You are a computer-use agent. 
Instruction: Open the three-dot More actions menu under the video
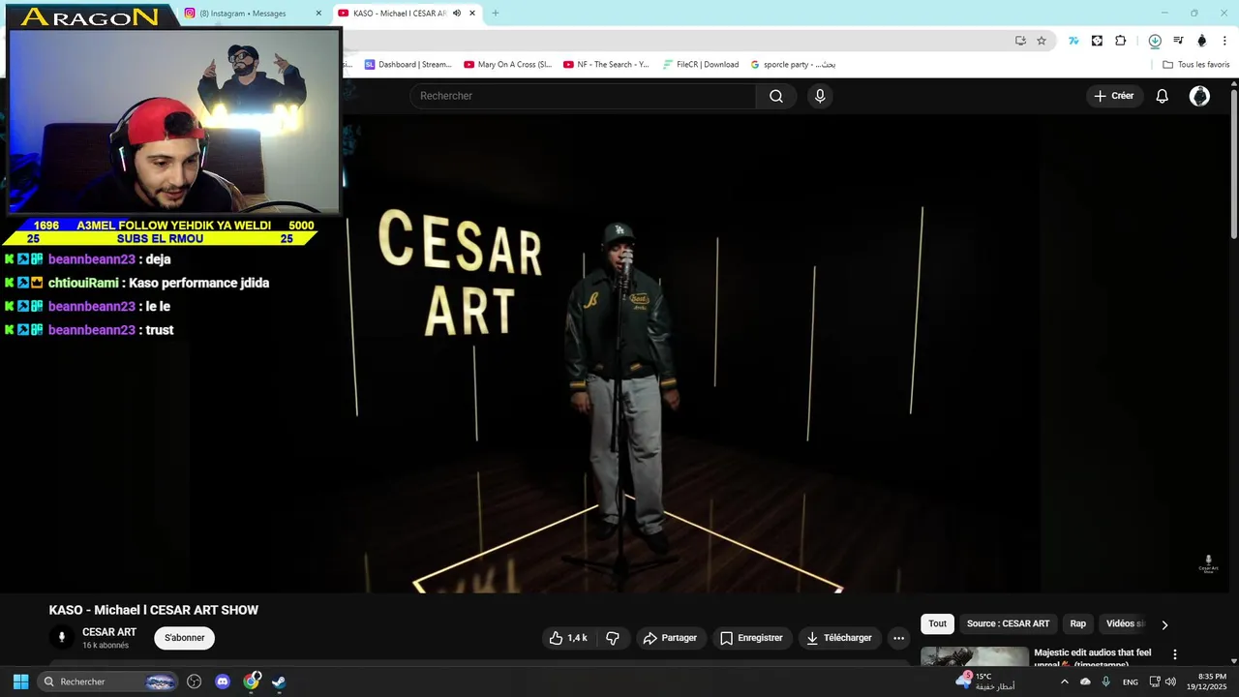tap(898, 638)
